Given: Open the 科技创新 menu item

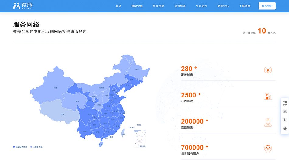Looking at the screenshot, I should tap(158, 6).
